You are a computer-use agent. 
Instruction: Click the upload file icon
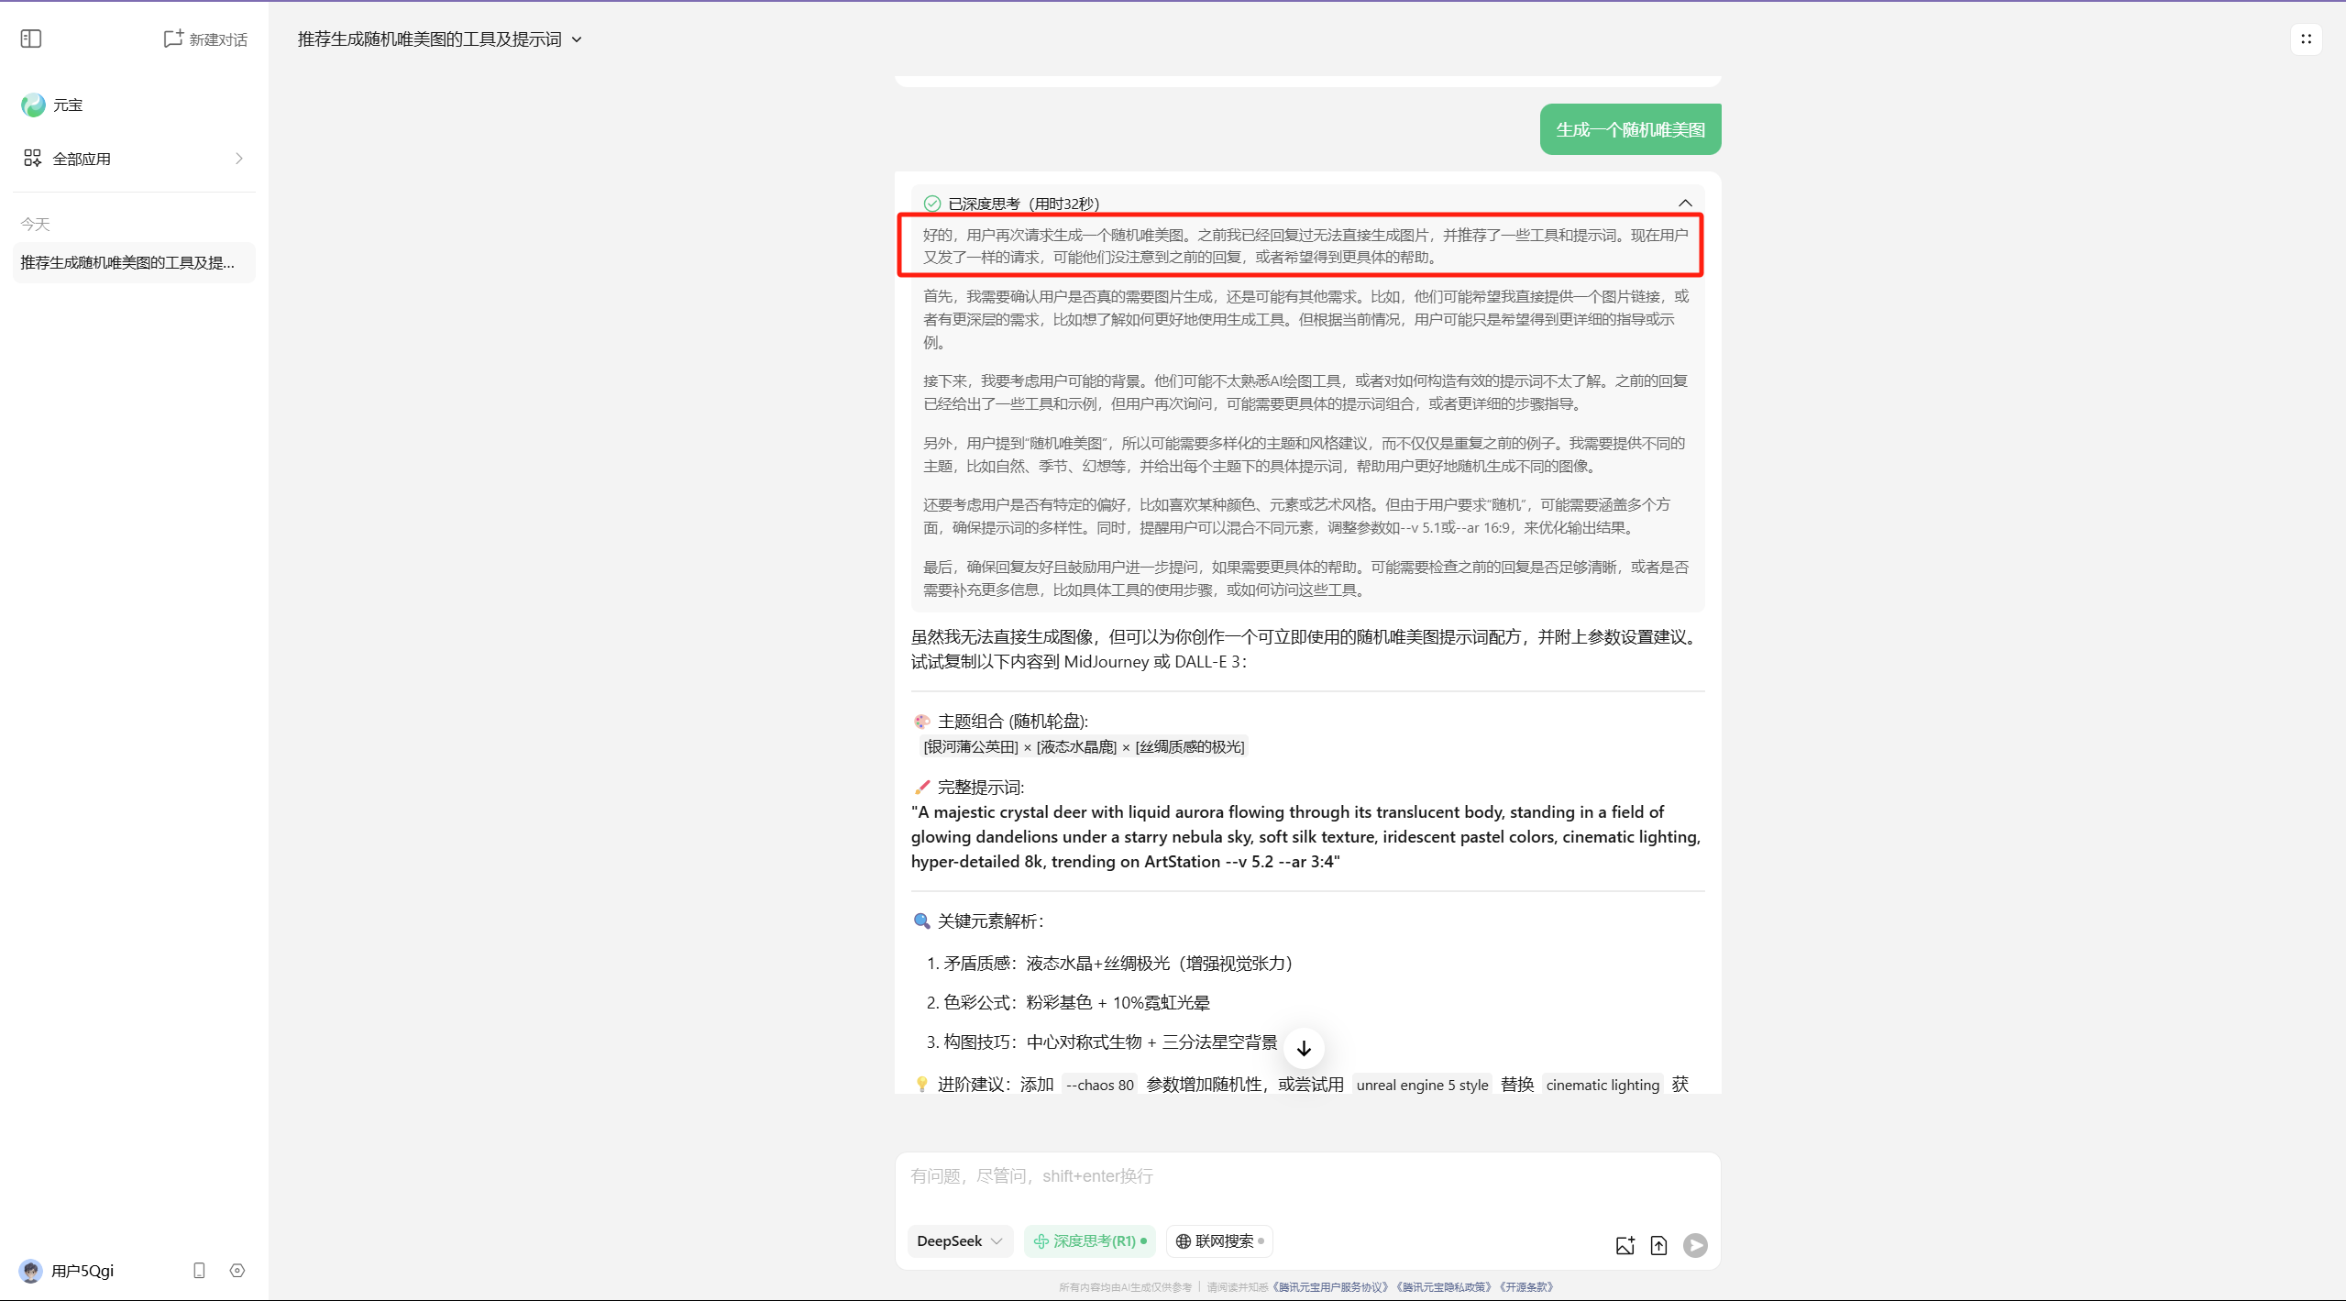[1658, 1245]
